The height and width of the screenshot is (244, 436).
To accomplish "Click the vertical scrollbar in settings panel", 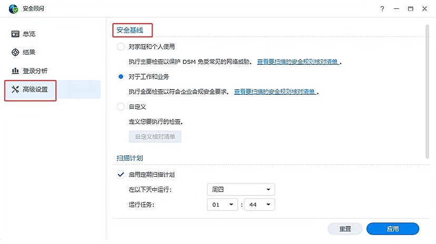I will coord(427,89).
